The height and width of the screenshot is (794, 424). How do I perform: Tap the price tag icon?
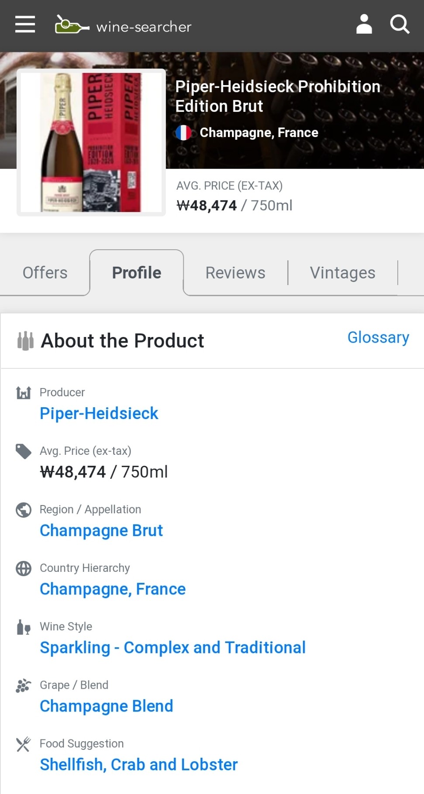(x=24, y=451)
